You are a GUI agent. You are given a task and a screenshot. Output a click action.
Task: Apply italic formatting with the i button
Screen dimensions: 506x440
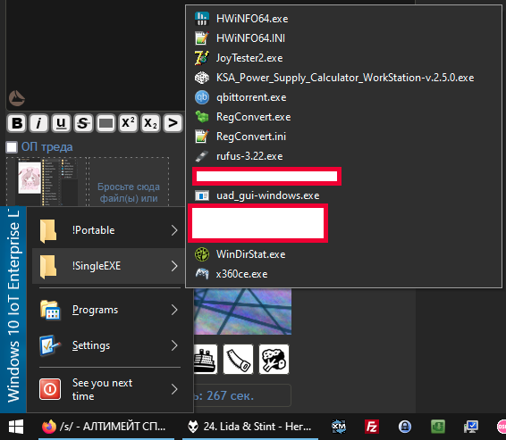coord(38,123)
